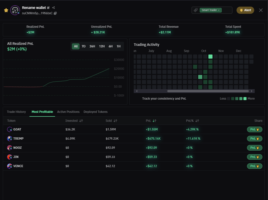Select the 1H time range
Screen dimensions: 268x200
pyautogui.click(x=118, y=46)
